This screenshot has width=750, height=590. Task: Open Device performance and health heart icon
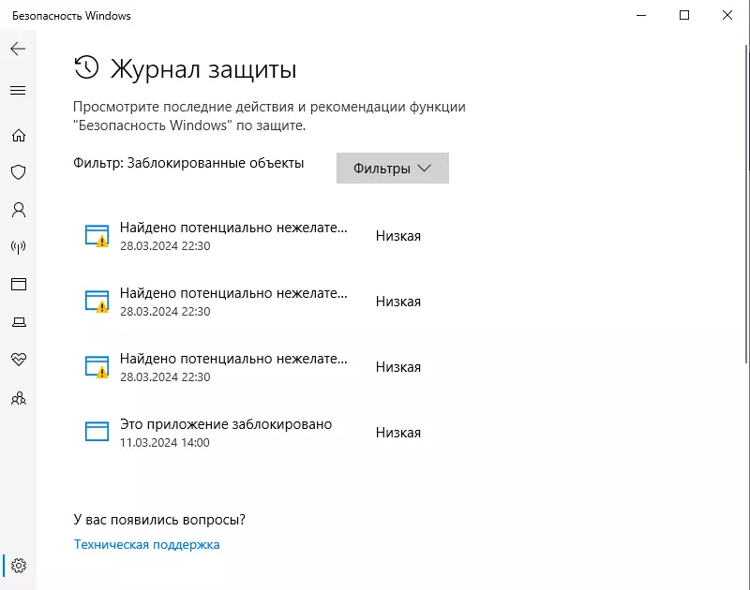[19, 360]
